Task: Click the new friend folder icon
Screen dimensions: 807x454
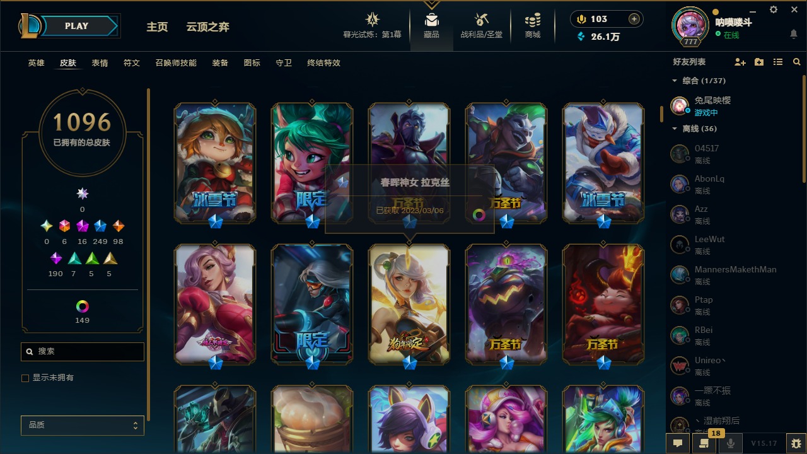Action: pos(759,62)
